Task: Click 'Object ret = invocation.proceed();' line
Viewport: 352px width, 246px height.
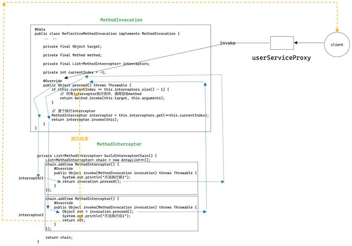Action: click(98, 212)
